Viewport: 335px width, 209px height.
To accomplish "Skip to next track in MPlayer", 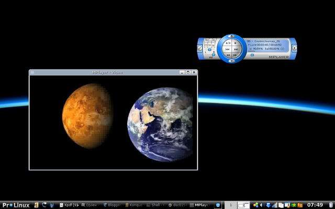I will point(235,49).
